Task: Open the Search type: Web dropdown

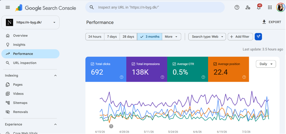Action: tap(207, 37)
